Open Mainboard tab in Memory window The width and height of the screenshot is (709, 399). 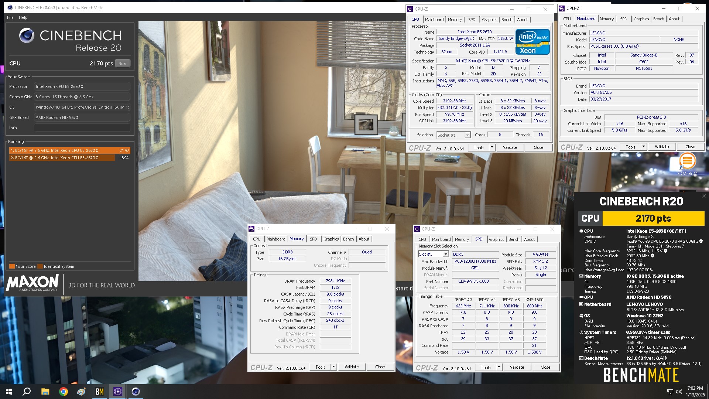click(x=276, y=239)
